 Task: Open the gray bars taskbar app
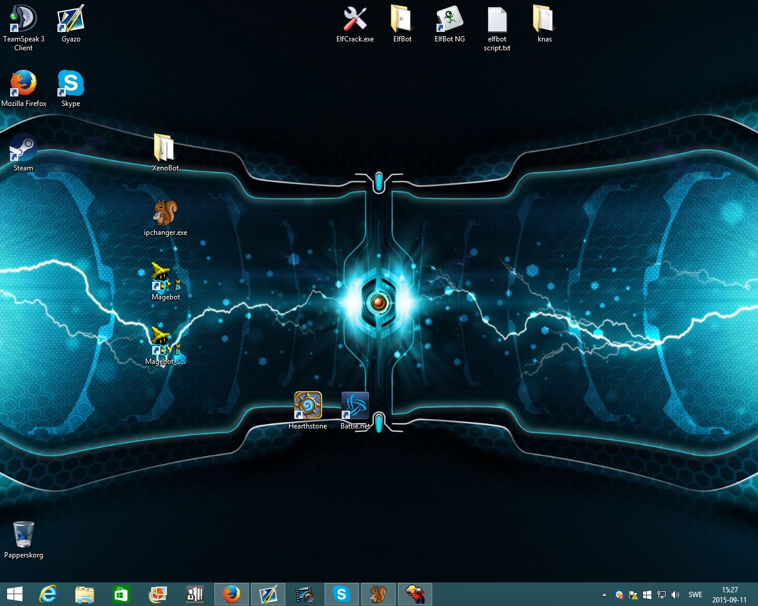[x=195, y=594]
